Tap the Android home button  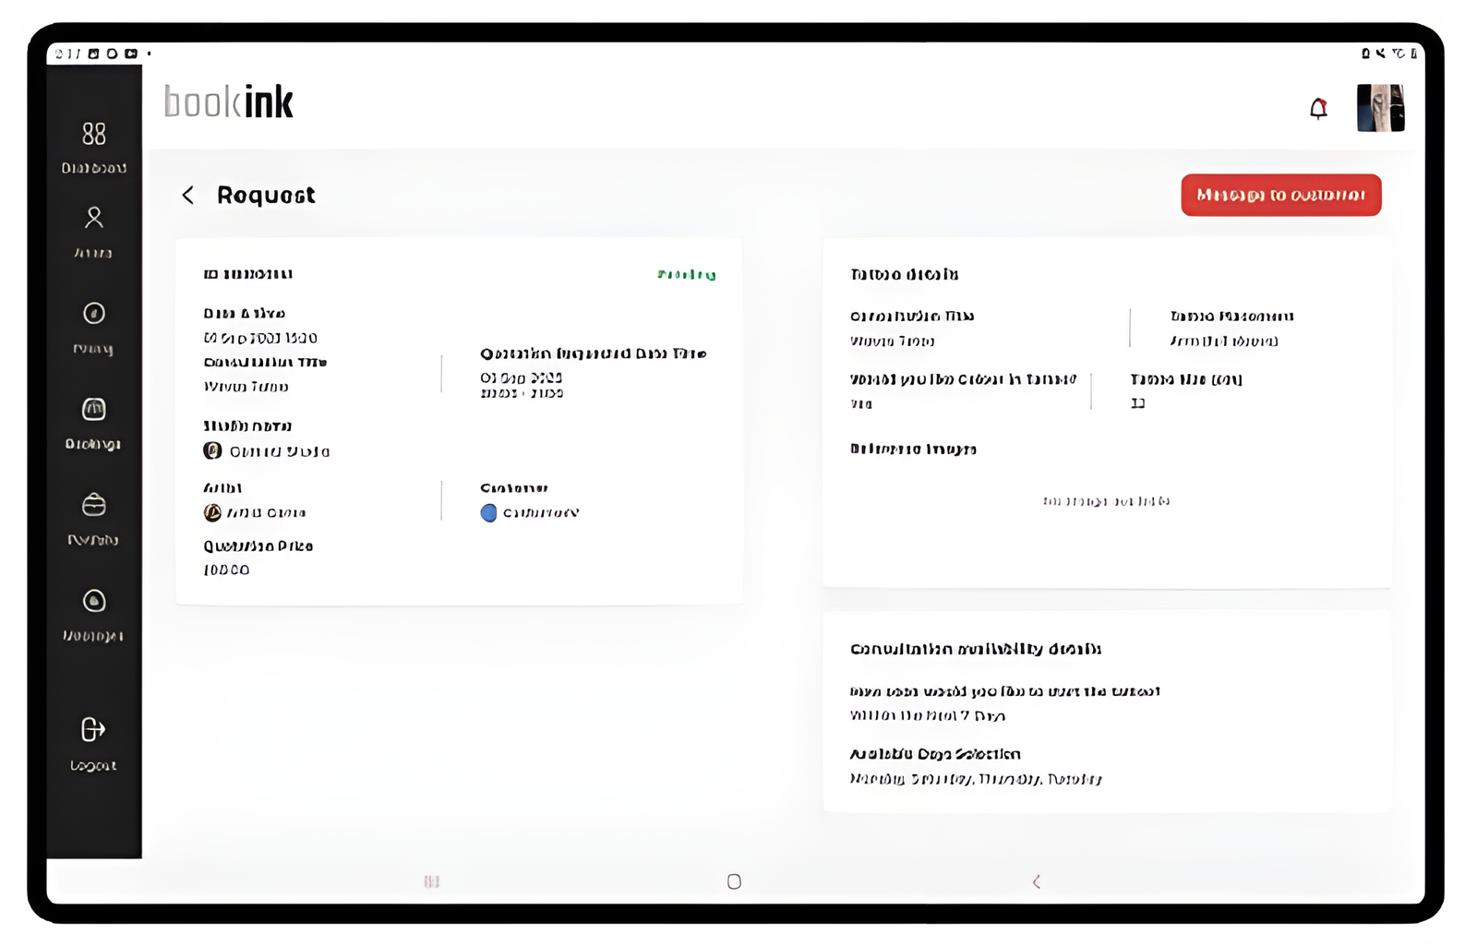click(734, 881)
